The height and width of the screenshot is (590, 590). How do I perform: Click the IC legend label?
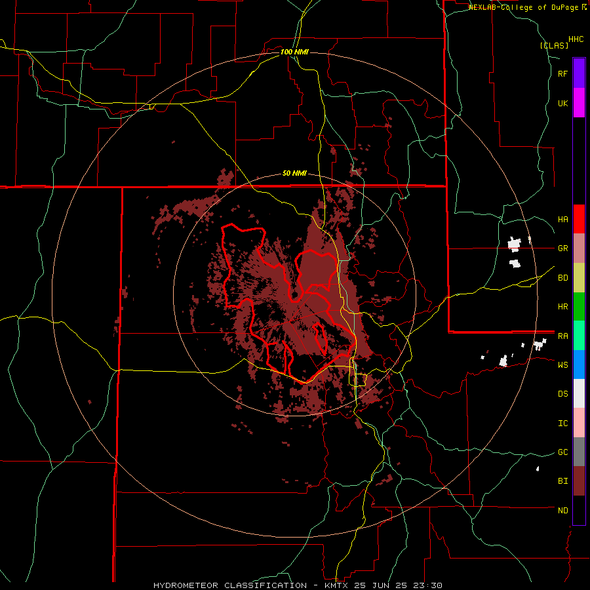tap(563, 423)
